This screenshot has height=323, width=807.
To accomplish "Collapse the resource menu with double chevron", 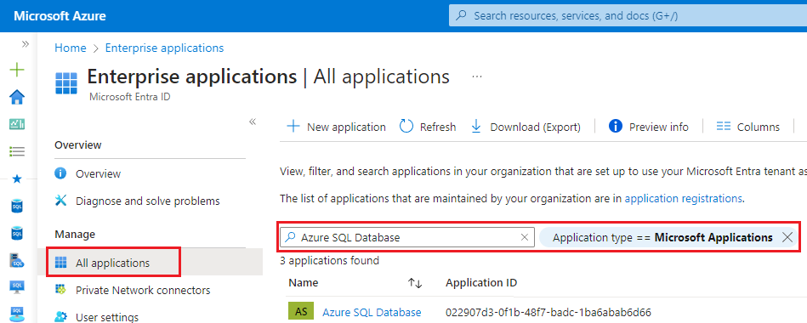I will pos(253,122).
